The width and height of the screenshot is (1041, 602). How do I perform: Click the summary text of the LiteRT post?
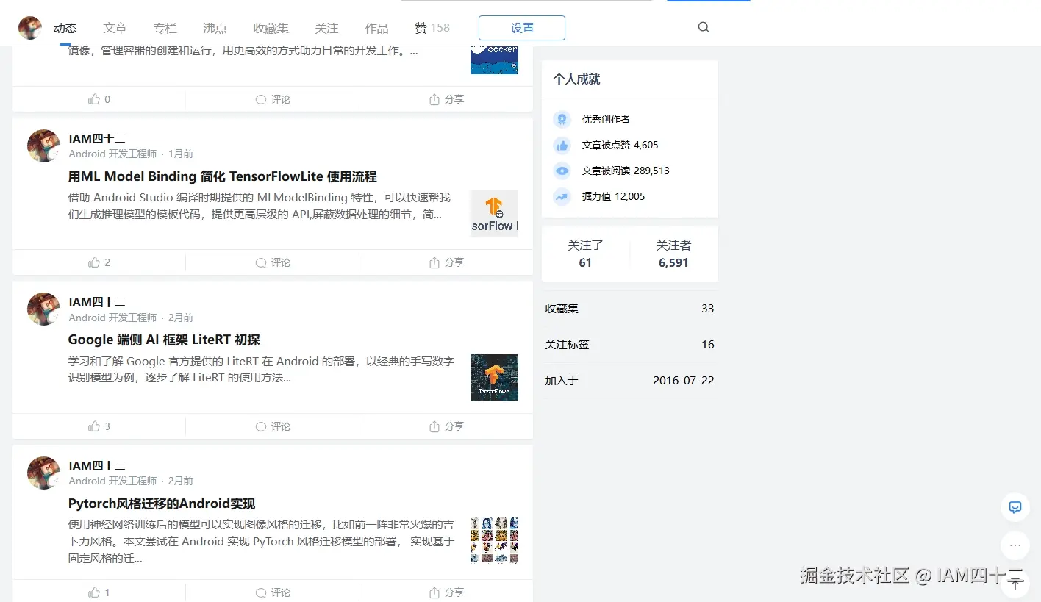click(x=262, y=370)
